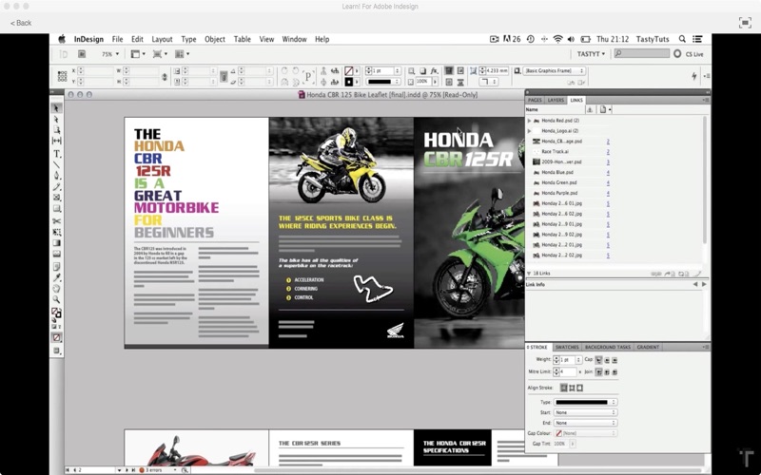This screenshot has height=475, width=761.
Task: Open the Layout menu
Action: [x=162, y=39]
